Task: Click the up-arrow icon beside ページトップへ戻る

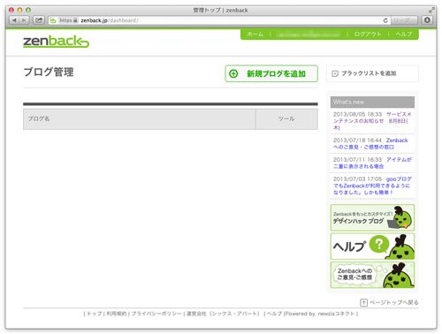Action: point(363,302)
